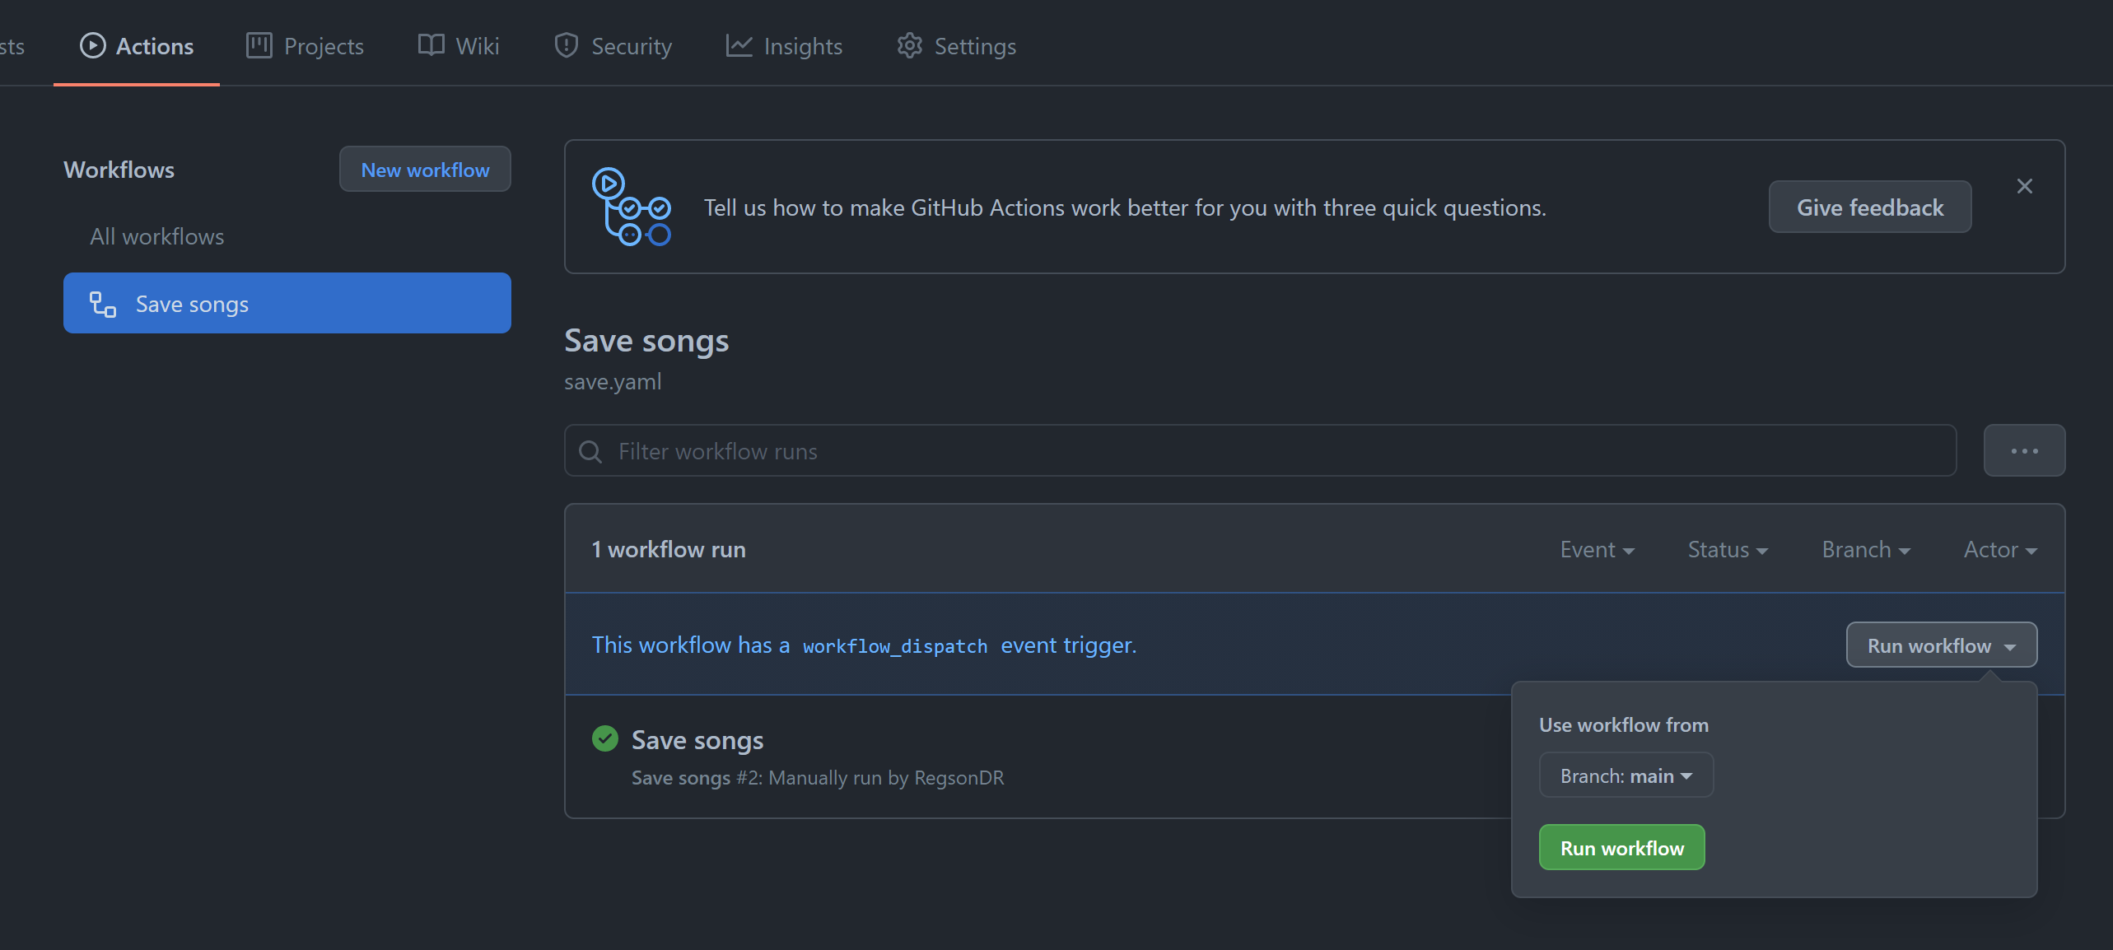Click the Wiki book icon

click(x=431, y=46)
